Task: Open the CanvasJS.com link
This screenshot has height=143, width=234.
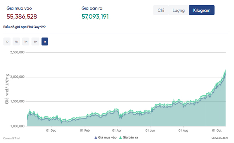Action: coord(219,138)
